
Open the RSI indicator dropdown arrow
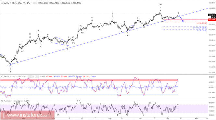click(12, 101)
